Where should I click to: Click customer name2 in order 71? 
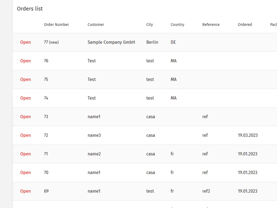pyautogui.click(x=94, y=154)
